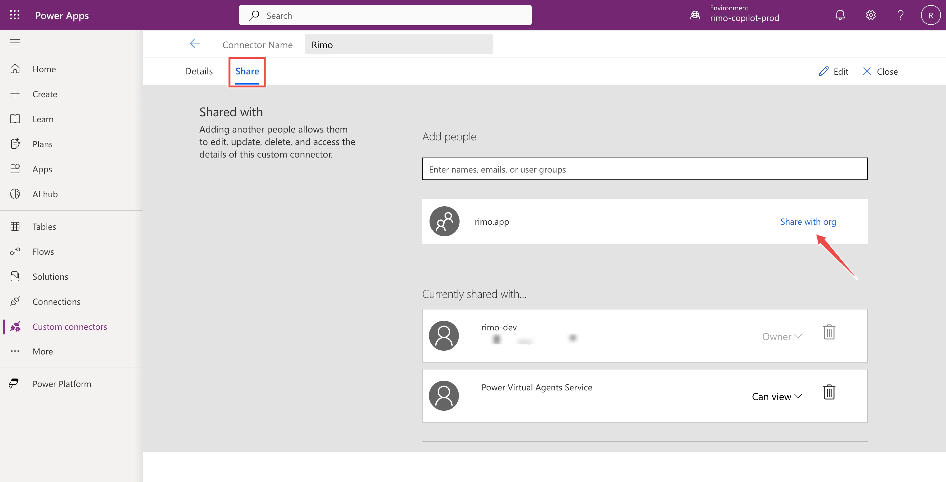Delete the rimo-dev share entry
The image size is (946, 482).
coord(829,332)
